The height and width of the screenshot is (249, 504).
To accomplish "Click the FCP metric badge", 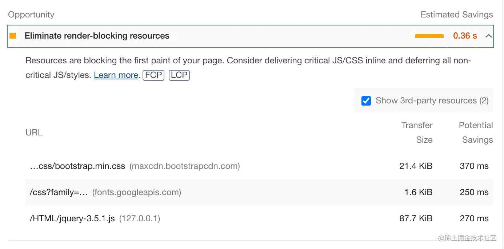I will (153, 75).
